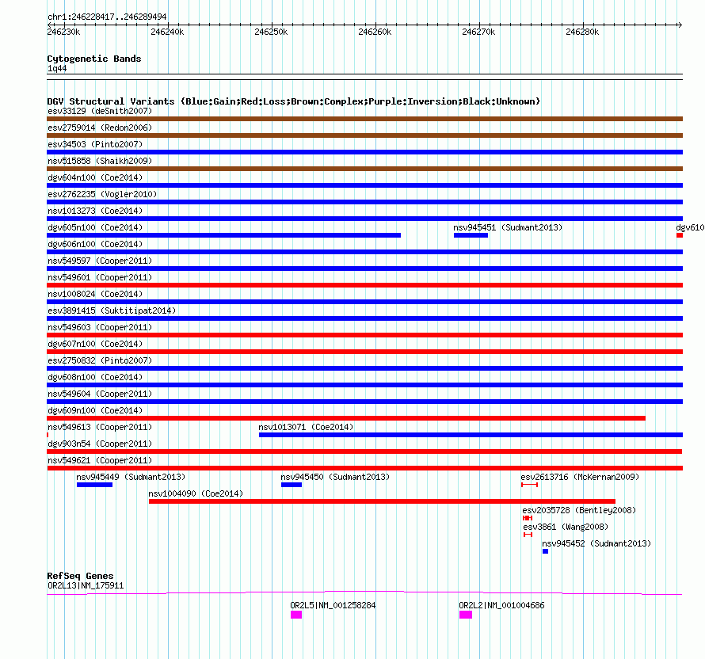705x659 pixels.
Task: Click the magenta OR2L5 gene box
Action: click(x=296, y=615)
